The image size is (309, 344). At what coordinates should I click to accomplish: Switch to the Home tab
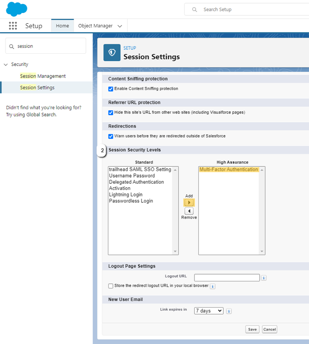pyautogui.click(x=62, y=26)
